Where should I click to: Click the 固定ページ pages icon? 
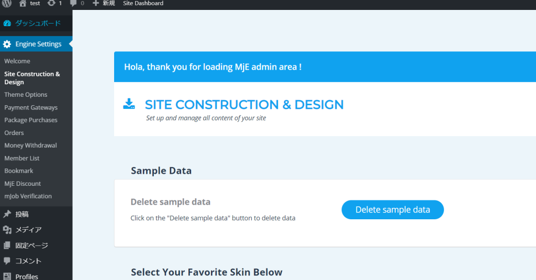[7, 245]
